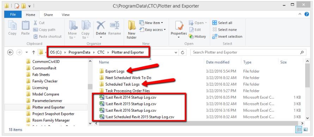This screenshot has height=137, width=314.
Task: Switch to Details view icon in status bar
Action: pos(298,130)
